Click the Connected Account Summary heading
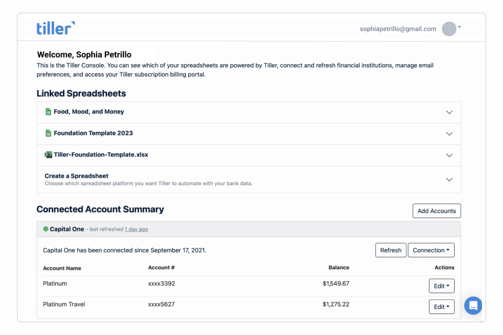Image resolution: width=503 pixels, height=335 pixels. tap(100, 209)
